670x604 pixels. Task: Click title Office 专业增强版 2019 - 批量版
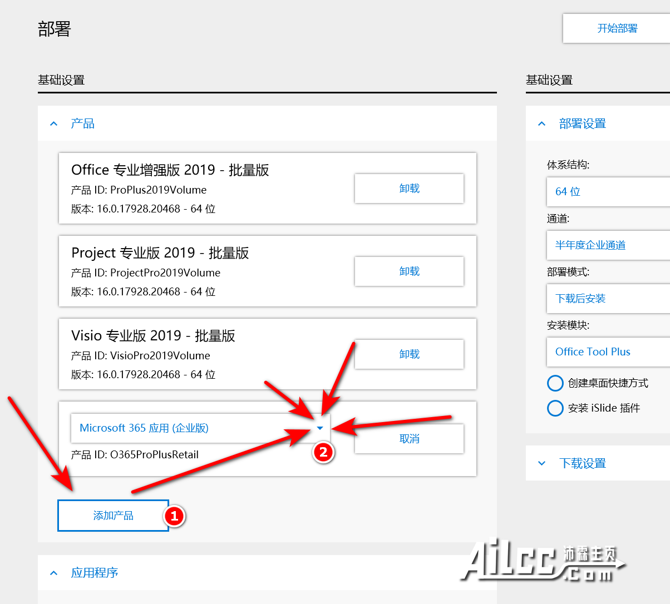170,170
